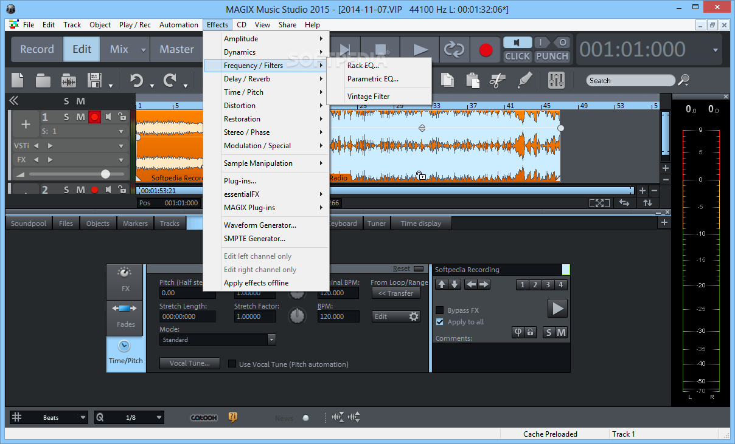Screen dimensions: 735x444
Task: Switch to the Tuner tab
Action: click(376, 224)
